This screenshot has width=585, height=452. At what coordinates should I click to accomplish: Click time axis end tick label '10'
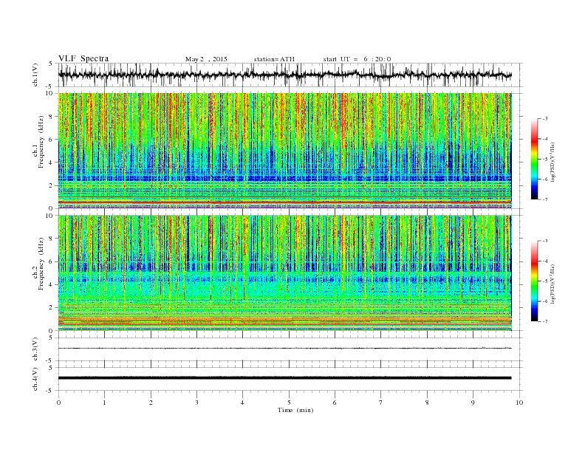(519, 403)
